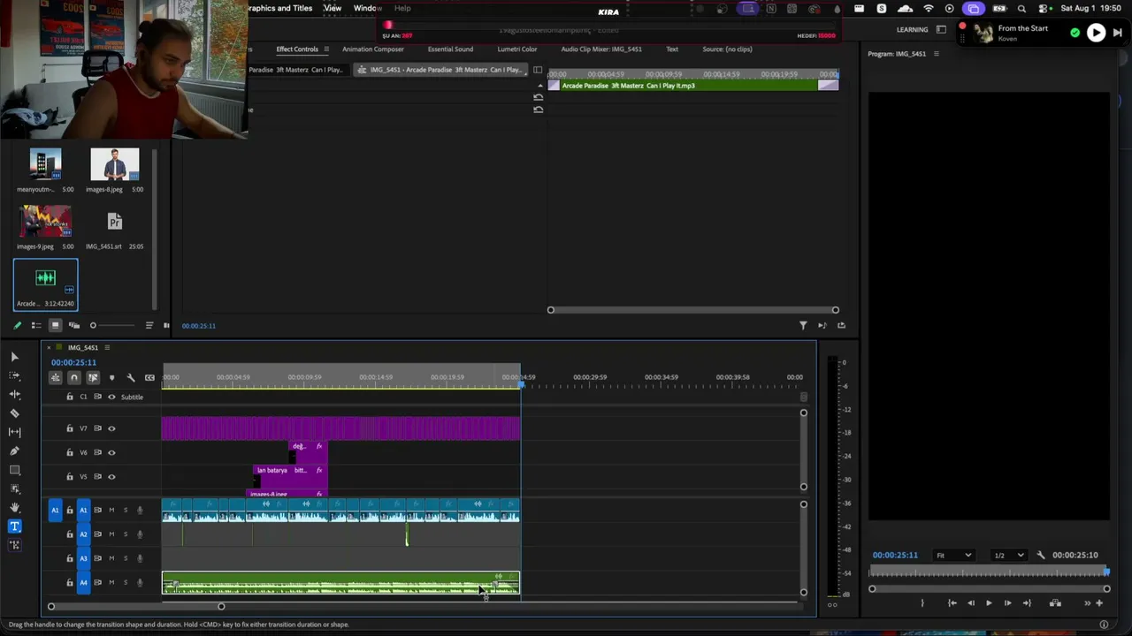1132x636 pixels.
Task: Select the Razor tool
Action: click(x=14, y=413)
